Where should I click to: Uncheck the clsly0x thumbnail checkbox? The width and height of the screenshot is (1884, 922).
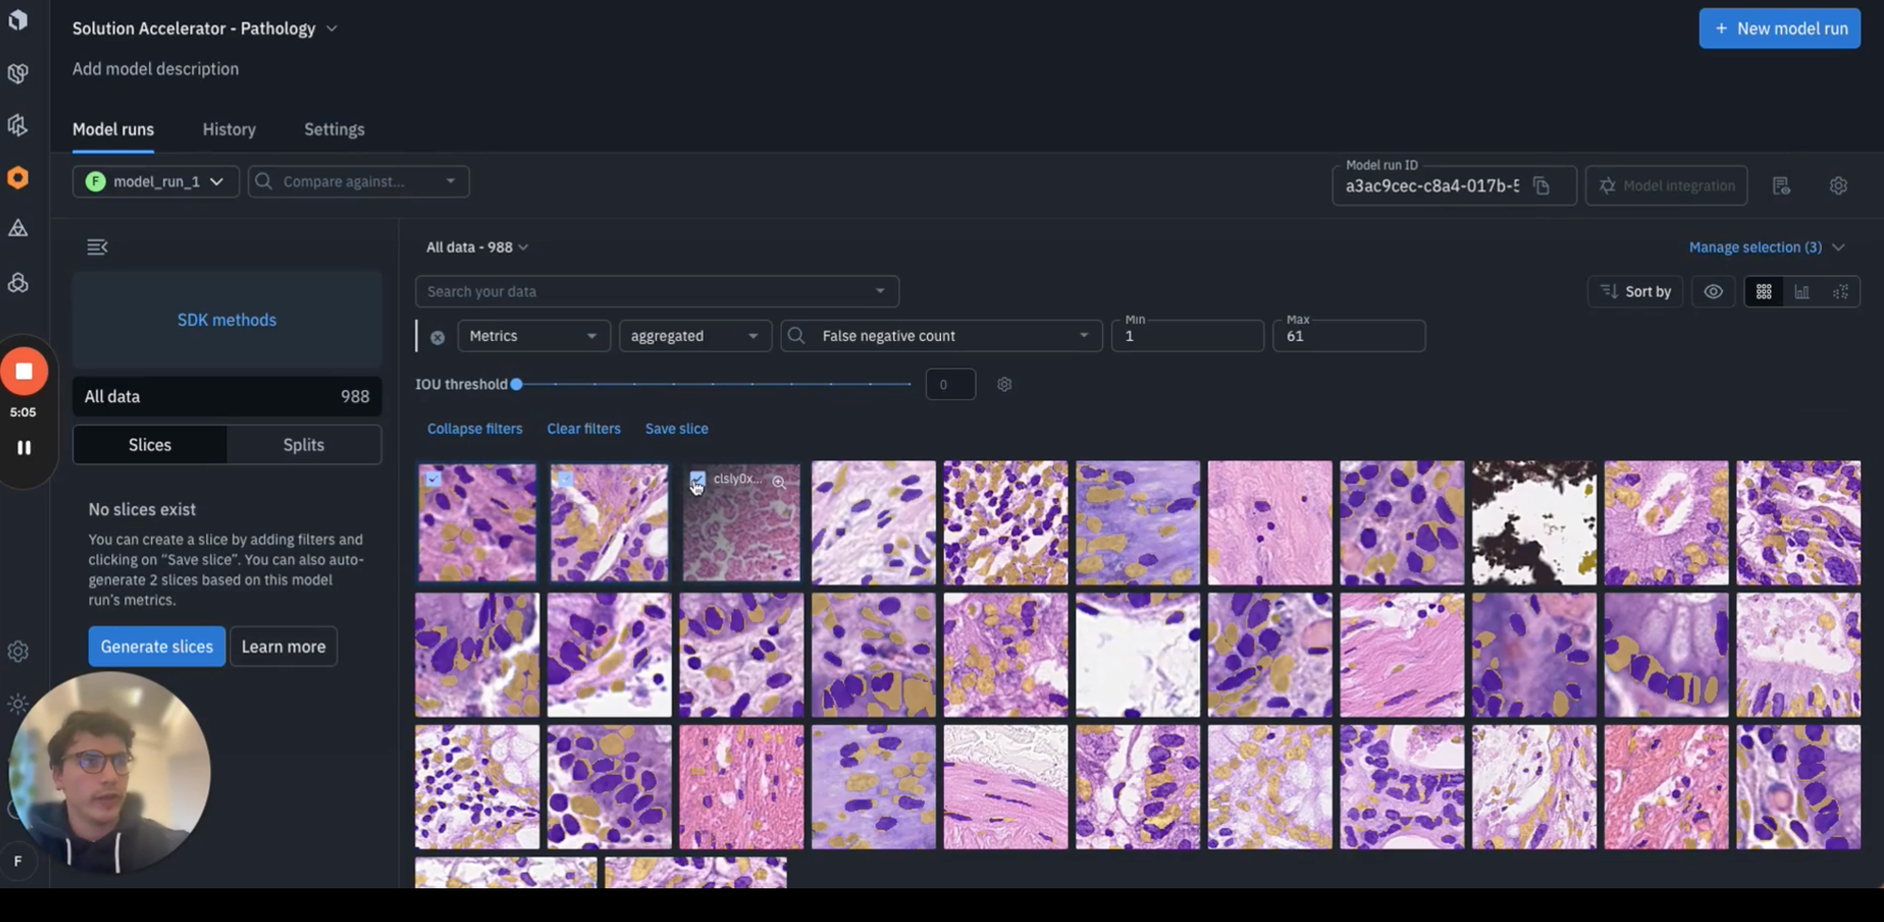[x=697, y=479]
